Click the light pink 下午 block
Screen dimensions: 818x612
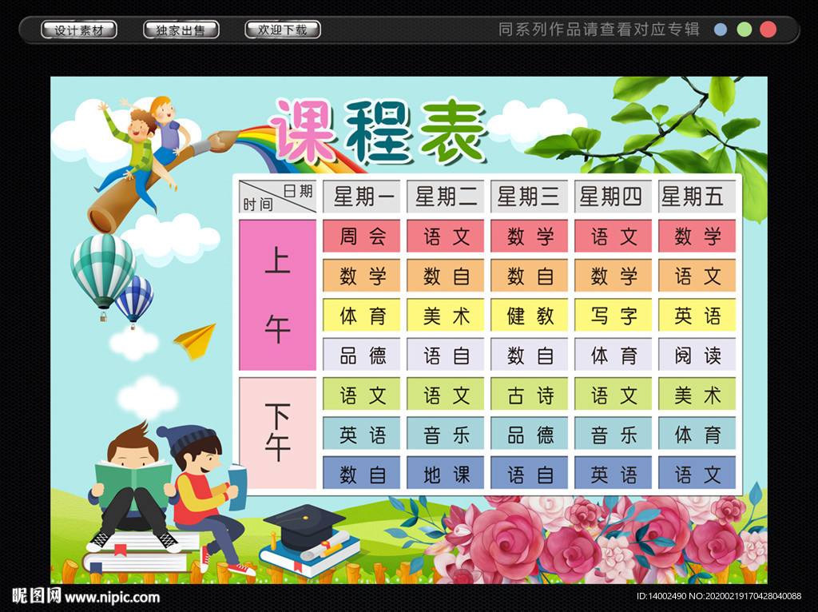tap(278, 433)
